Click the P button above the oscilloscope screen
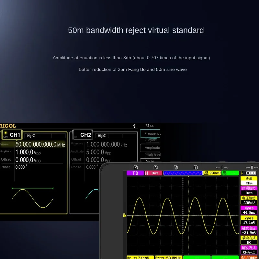259x259 pixels. [135, 167]
